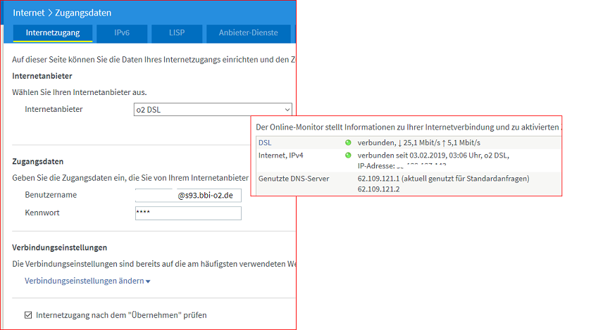Select the DNS server 62.109.121.2 text
The height and width of the screenshot is (330, 603).
[x=378, y=189]
